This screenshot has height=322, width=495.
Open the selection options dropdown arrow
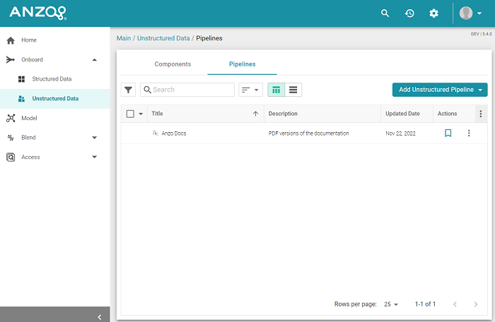[141, 114]
